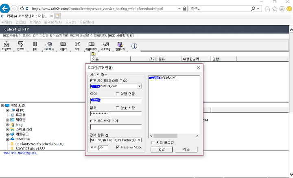This screenshot has width=293, height=178.
Task: Open the 즐겨찾기(A) menu
Action: 53,22
